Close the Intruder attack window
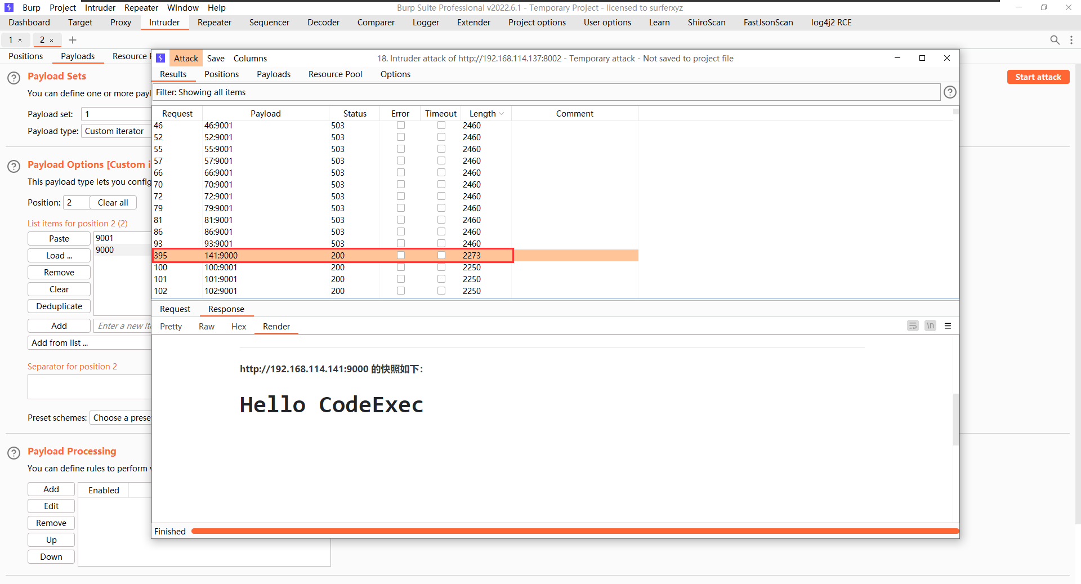 pyautogui.click(x=947, y=58)
